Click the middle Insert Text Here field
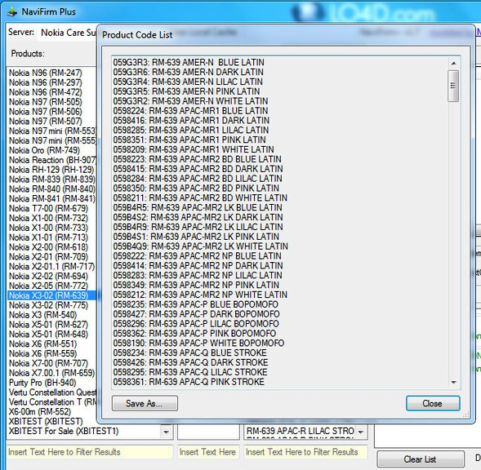The width and height of the screenshot is (481, 470). pyautogui.click(x=208, y=452)
